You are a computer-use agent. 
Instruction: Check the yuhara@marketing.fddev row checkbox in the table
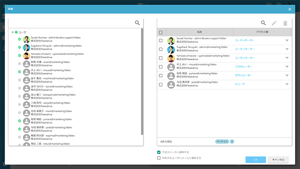161,76
